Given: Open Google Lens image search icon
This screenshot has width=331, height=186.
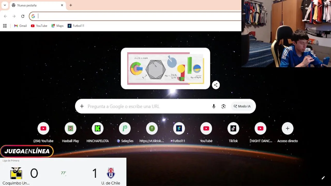Looking at the screenshot, I should 223,106.
